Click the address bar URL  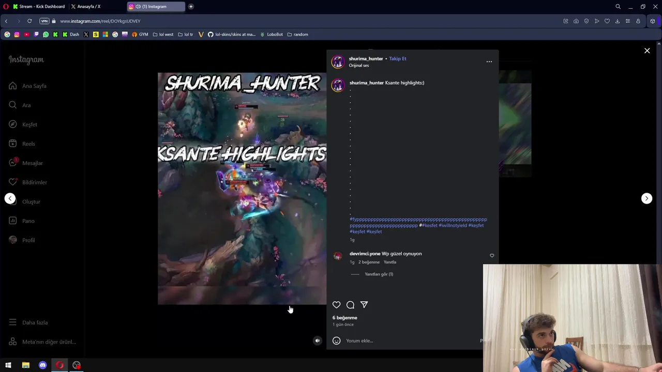[100, 21]
